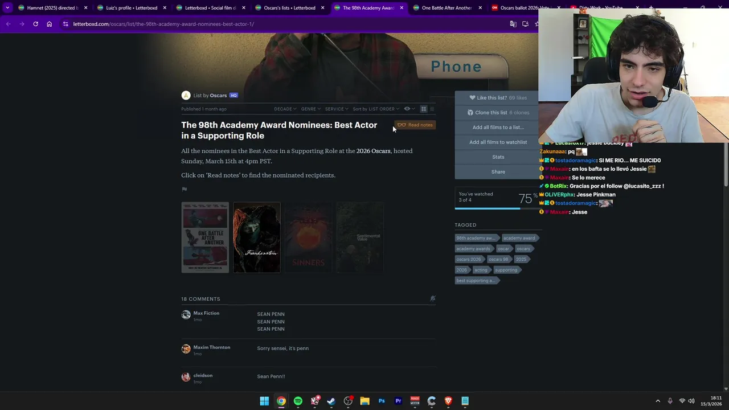Close the 98th Academy Award tab
The height and width of the screenshot is (410, 729).
pyautogui.click(x=402, y=8)
